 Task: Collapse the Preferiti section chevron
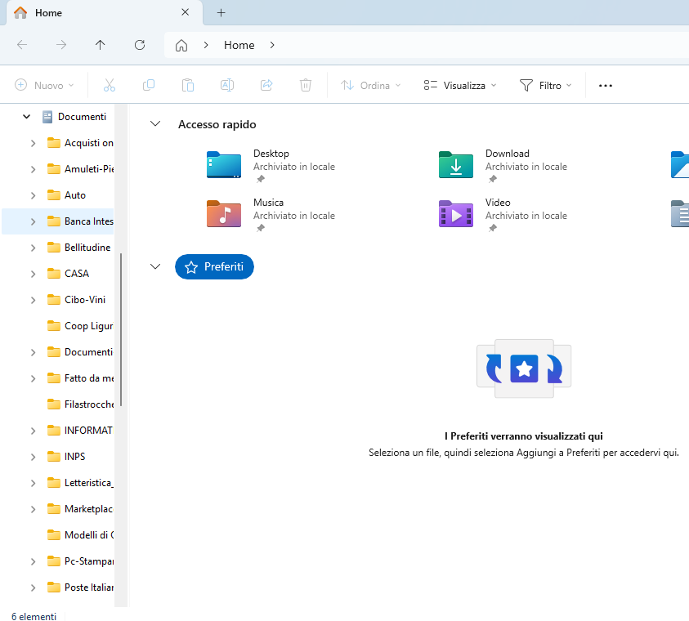pyautogui.click(x=155, y=266)
